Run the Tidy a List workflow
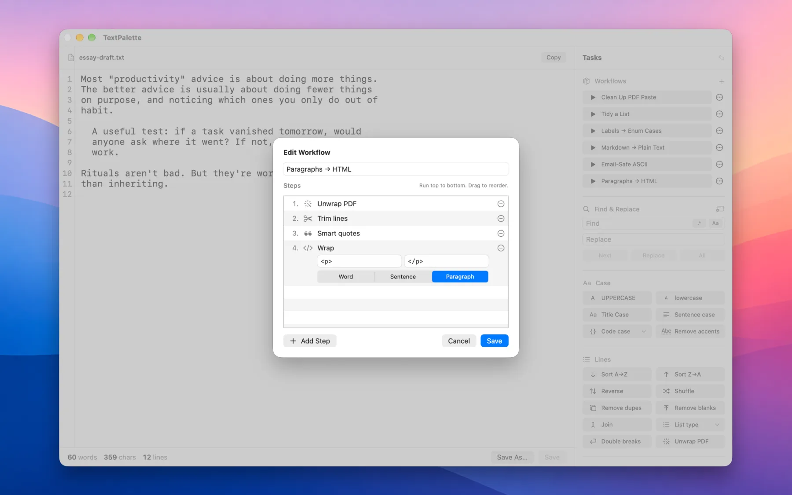This screenshot has width=792, height=495. click(647, 114)
